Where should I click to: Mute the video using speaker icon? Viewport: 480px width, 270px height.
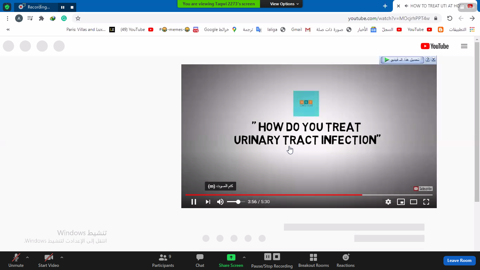[x=220, y=202]
